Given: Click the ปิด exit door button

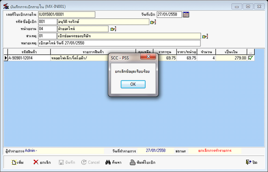Looking at the screenshot, I should (x=251, y=162).
